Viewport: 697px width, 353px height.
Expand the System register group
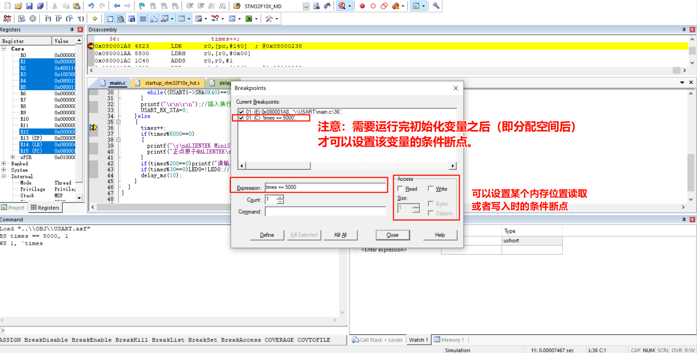[4, 170]
